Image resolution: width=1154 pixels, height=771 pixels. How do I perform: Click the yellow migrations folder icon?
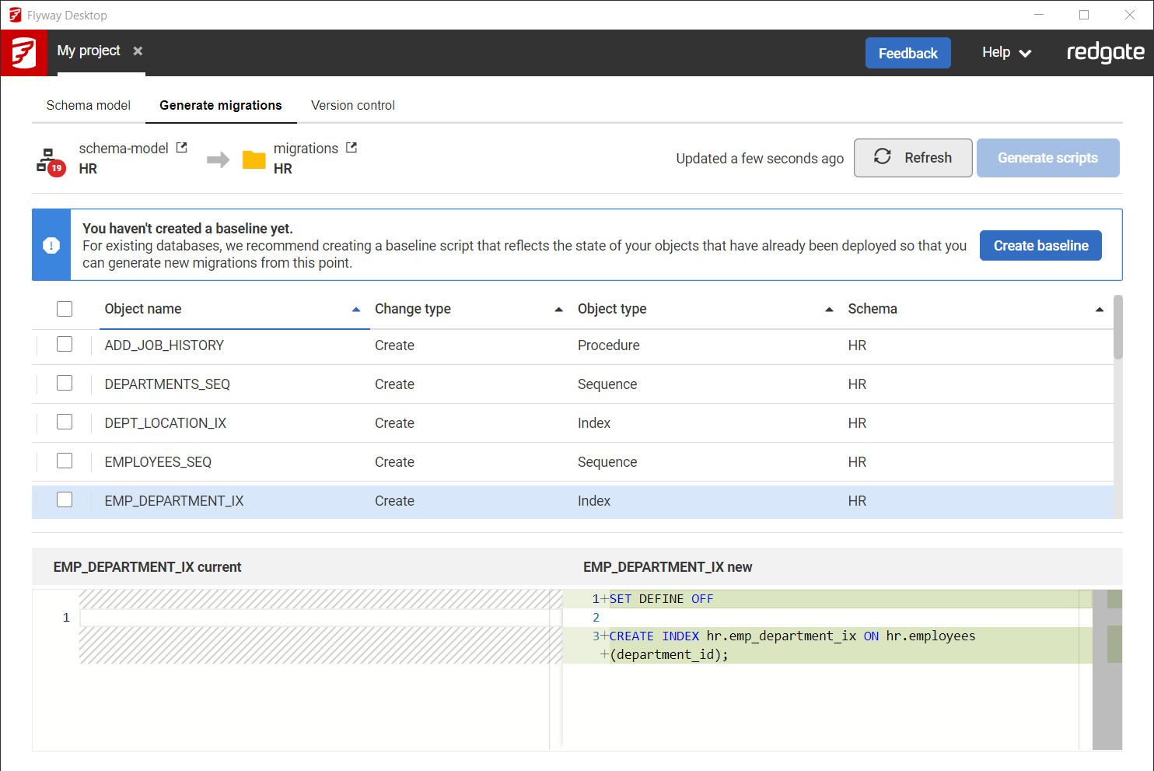click(254, 160)
